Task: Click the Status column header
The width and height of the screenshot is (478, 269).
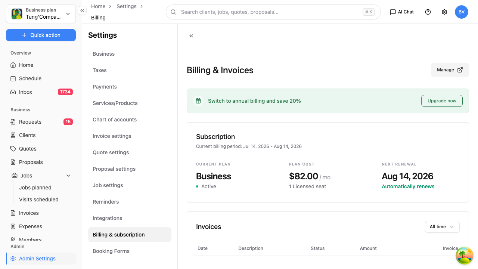Action: click(x=317, y=248)
